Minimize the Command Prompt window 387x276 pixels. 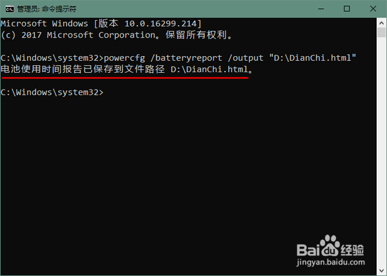coord(321,9)
